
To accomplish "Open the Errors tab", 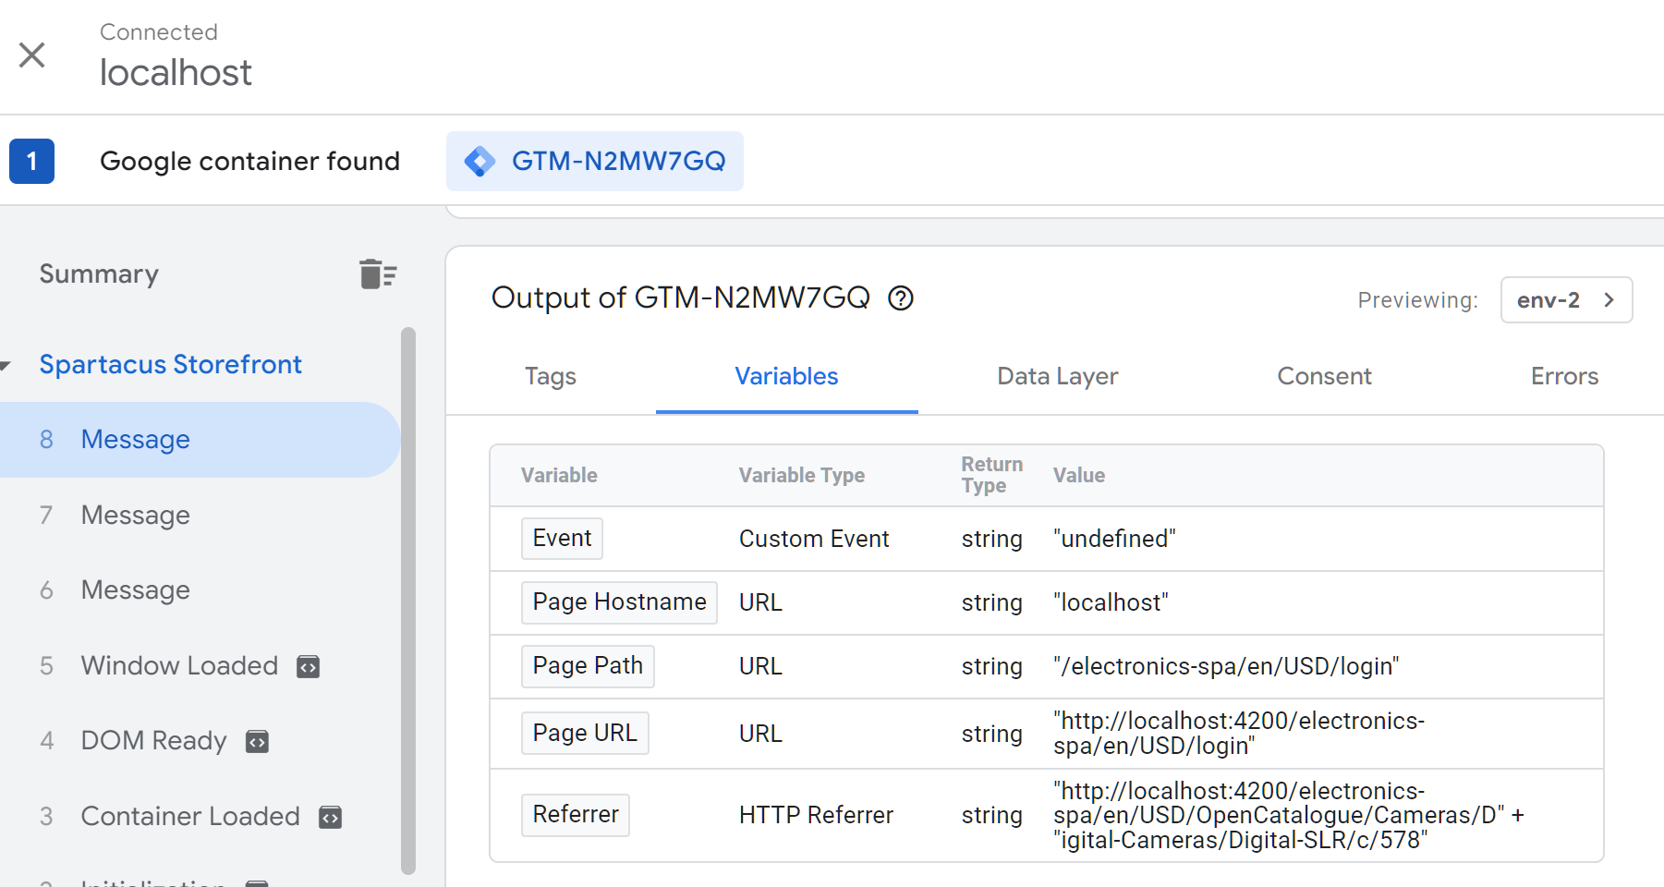I will (x=1564, y=376).
